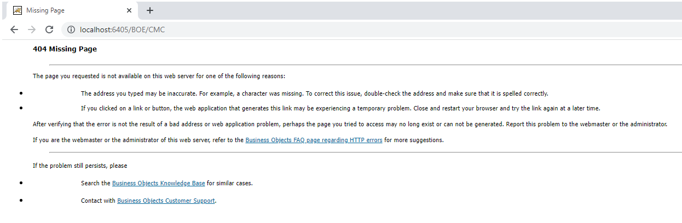
Task: Click bullet text about inaccurate typed address
Action: coord(314,93)
